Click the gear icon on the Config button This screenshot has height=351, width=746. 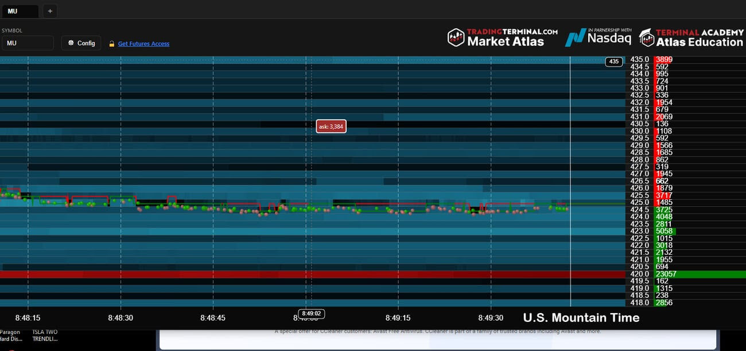tap(71, 43)
